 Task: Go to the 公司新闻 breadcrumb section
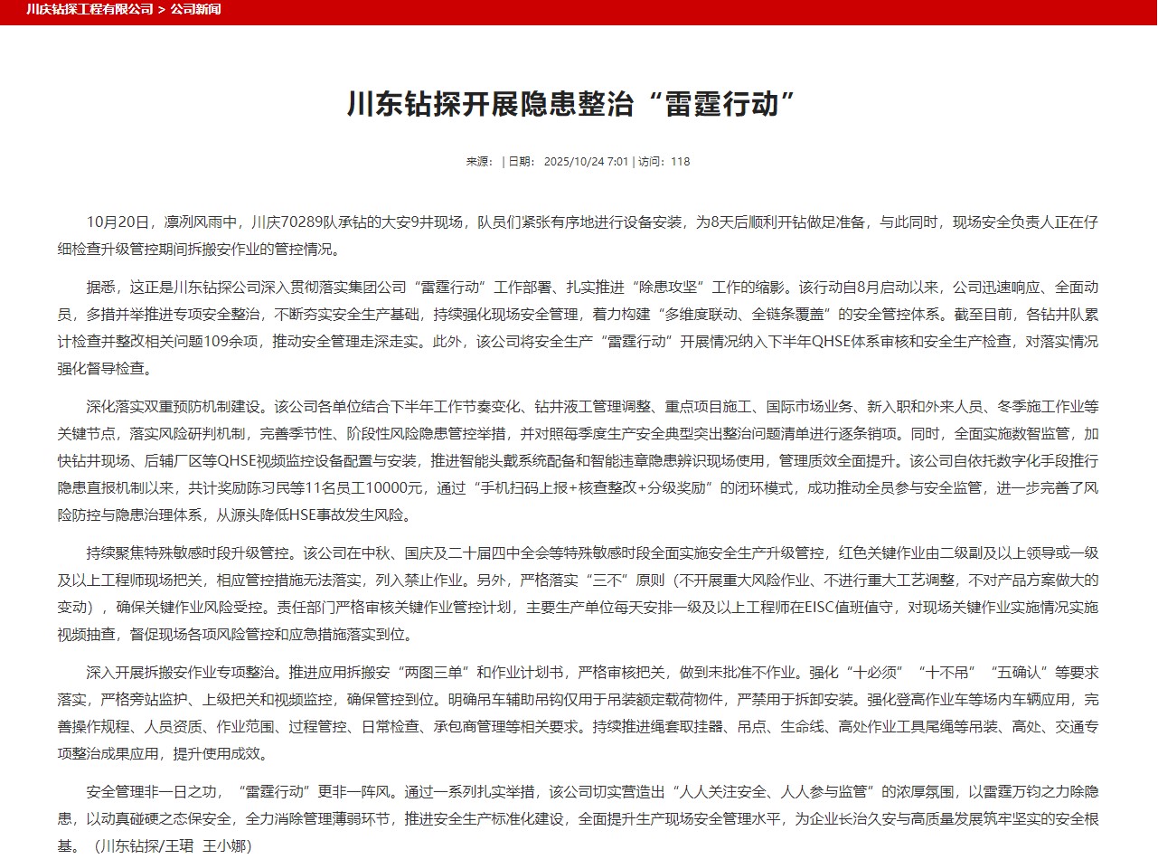pos(196,10)
